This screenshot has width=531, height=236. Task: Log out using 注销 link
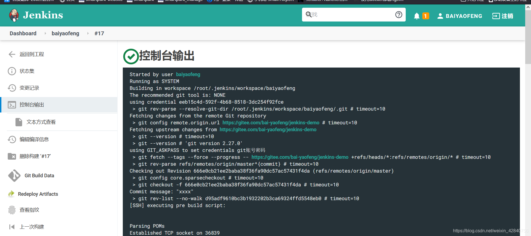(x=507, y=16)
